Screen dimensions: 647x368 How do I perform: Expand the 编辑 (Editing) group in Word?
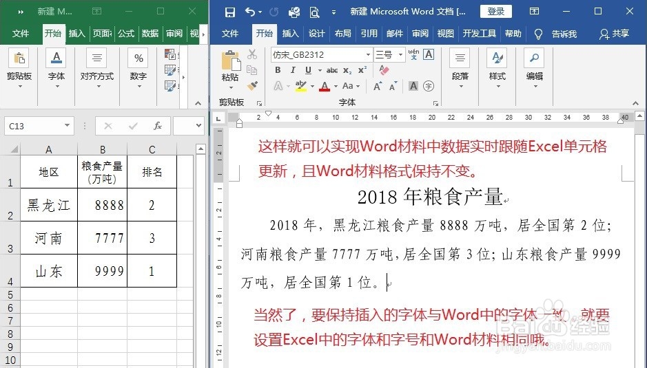tap(535, 69)
